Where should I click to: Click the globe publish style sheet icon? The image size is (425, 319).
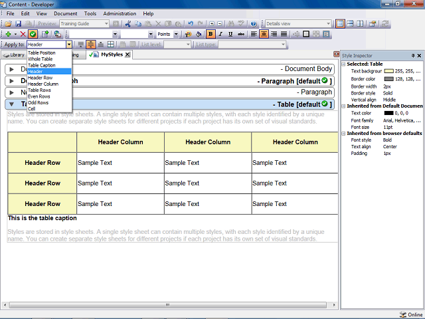point(58,34)
